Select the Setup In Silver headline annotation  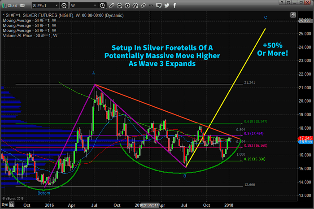(x=162, y=56)
